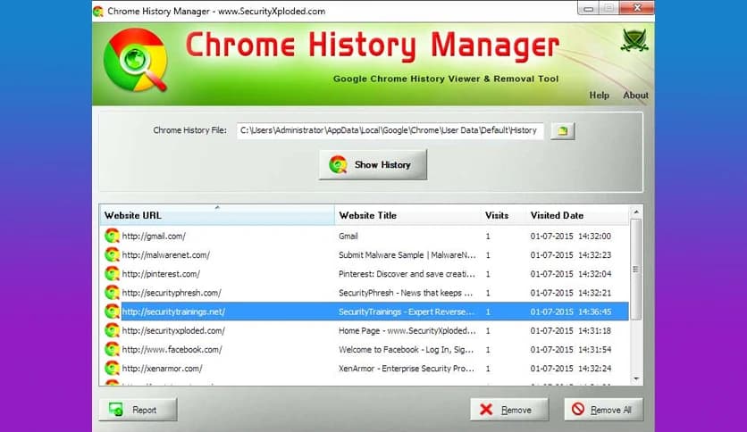Click the 'Chrome History File:' label
The image size is (747, 432).
click(189, 130)
